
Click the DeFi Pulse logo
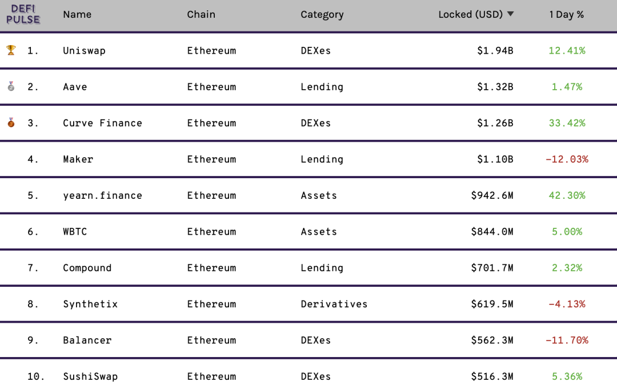[23, 14]
